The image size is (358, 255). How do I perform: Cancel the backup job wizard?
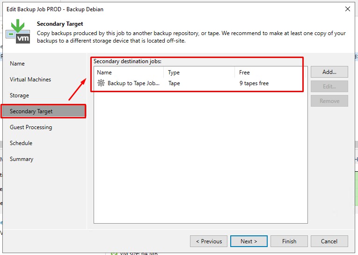329,241
